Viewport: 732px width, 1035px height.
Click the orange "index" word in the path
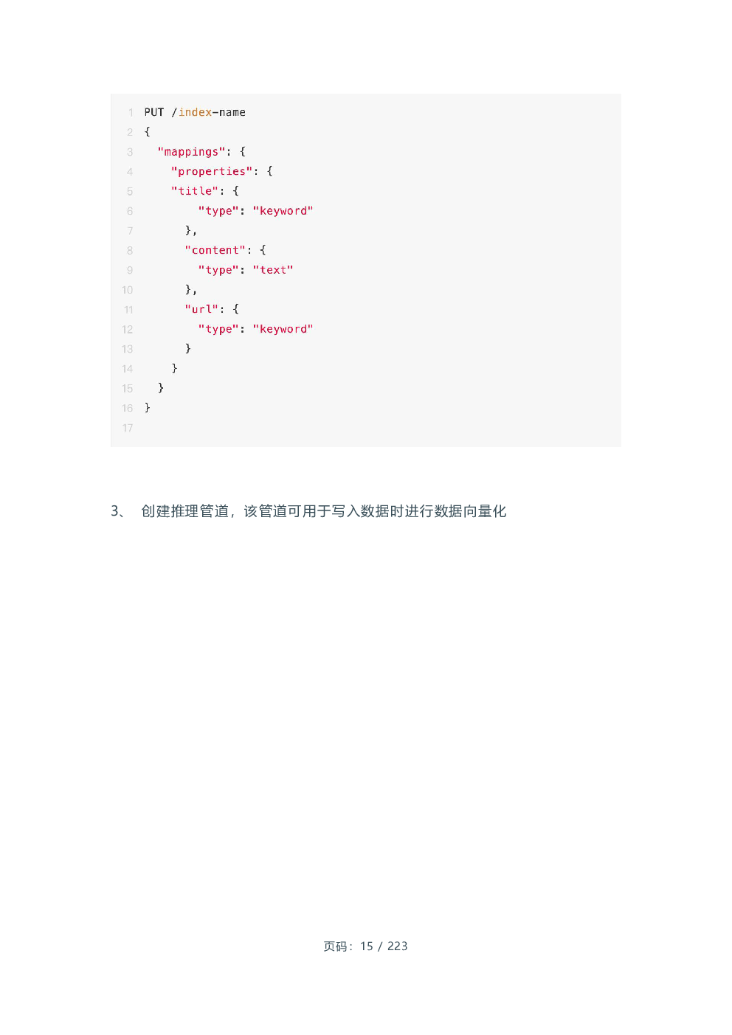pos(196,112)
